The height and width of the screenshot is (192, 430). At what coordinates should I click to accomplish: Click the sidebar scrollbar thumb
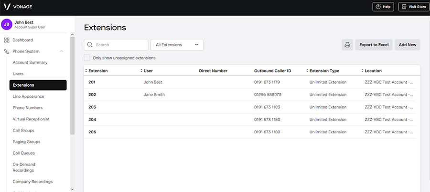pyautogui.click(x=73, y=86)
